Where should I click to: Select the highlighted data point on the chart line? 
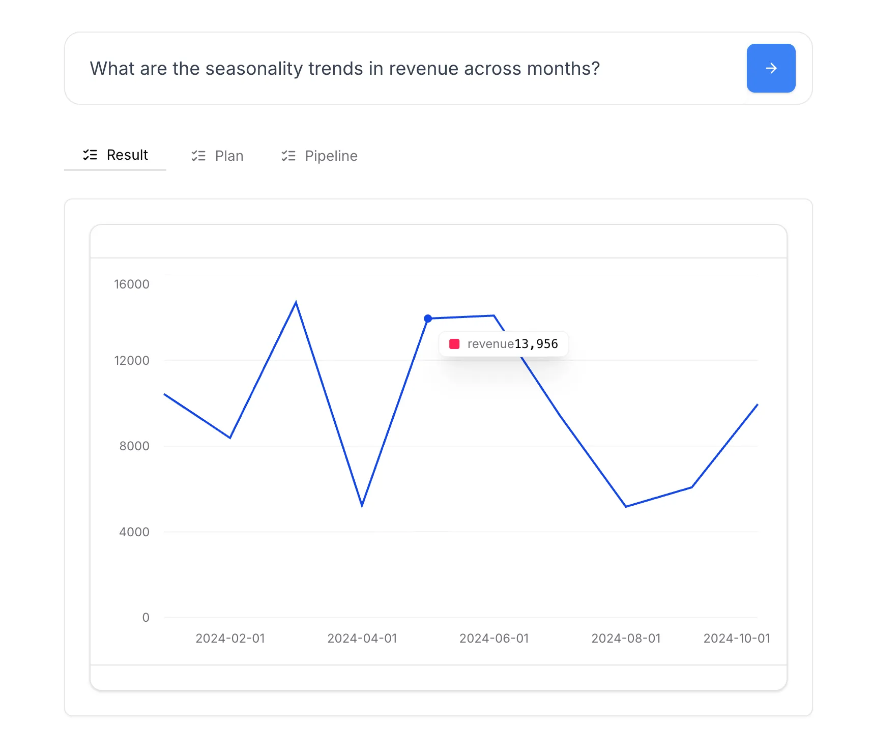click(x=428, y=317)
